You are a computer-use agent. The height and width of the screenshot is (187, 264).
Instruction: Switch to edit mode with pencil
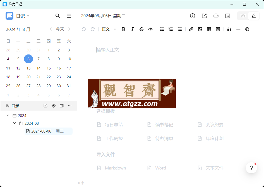(x=254, y=16)
